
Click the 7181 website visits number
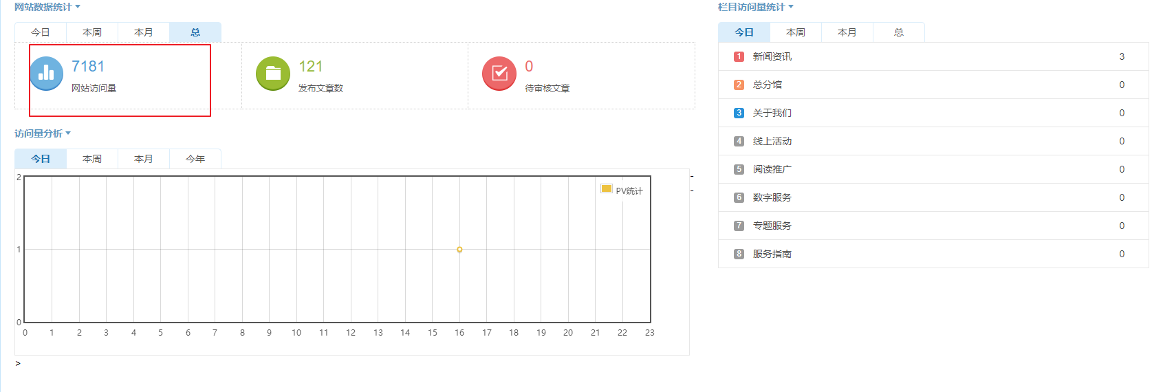click(x=88, y=66)
